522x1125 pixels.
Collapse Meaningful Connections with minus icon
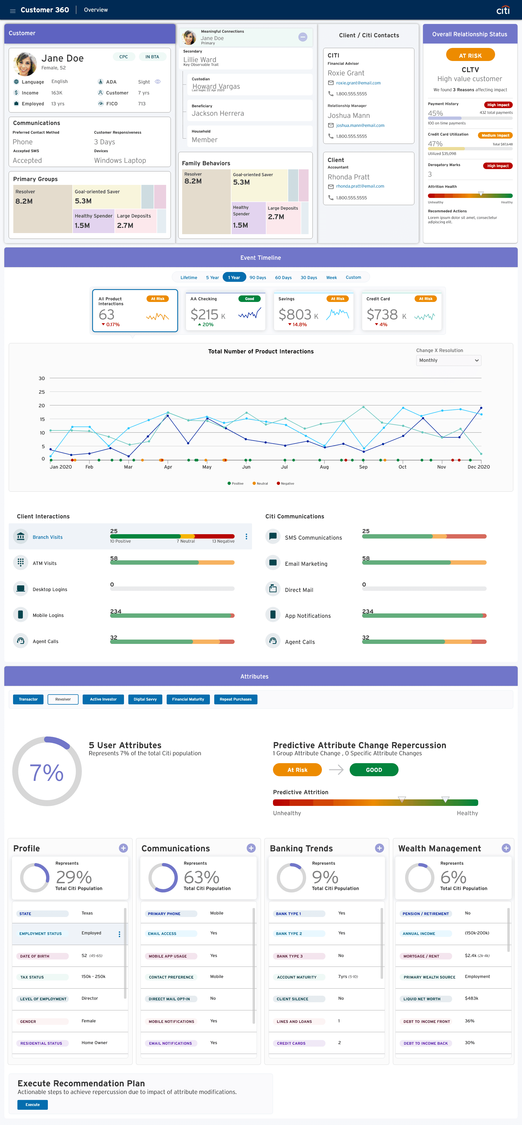tap(303, 37)
